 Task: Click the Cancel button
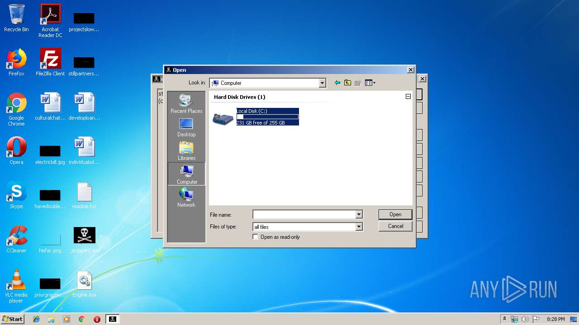click(395, 226)
